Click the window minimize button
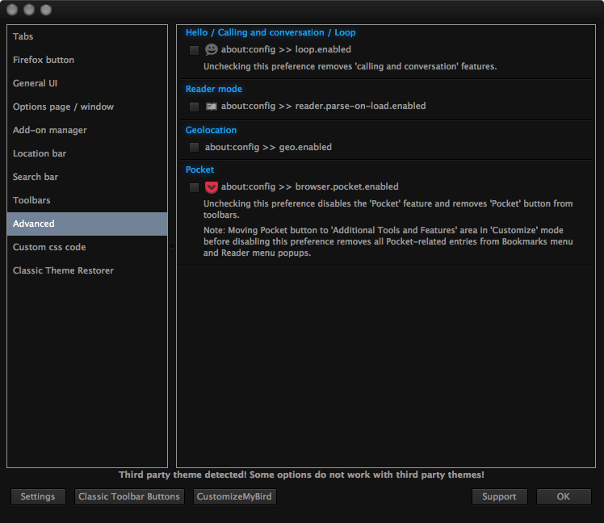Viewport: 604px width, 523px height. [x=29, y=10]
